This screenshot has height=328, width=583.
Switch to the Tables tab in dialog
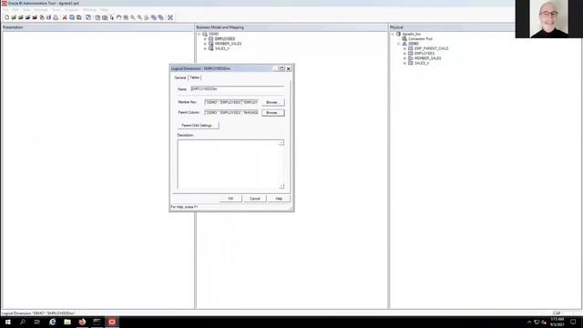(x=194, y=77)
